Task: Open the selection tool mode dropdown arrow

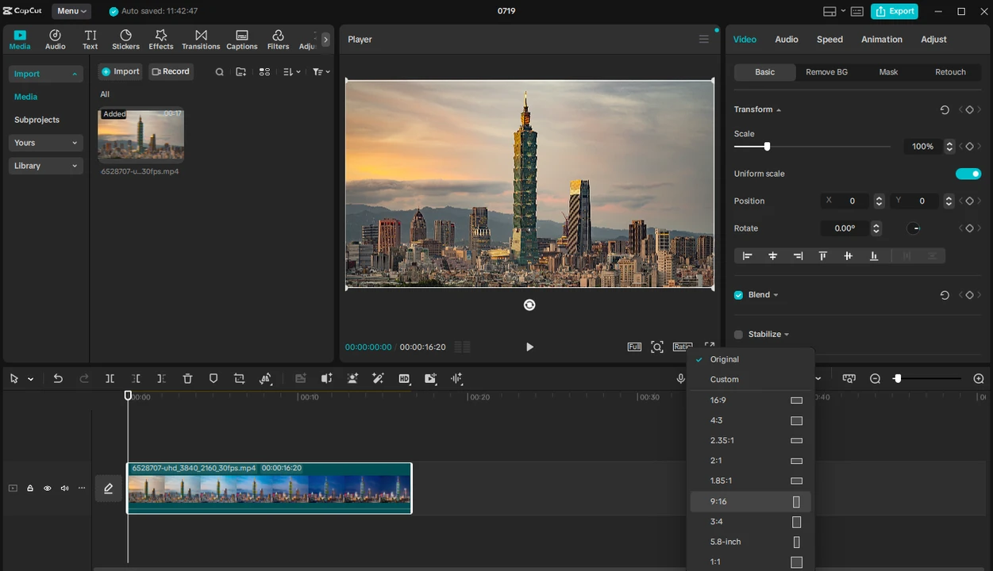Action: point(31,379)
